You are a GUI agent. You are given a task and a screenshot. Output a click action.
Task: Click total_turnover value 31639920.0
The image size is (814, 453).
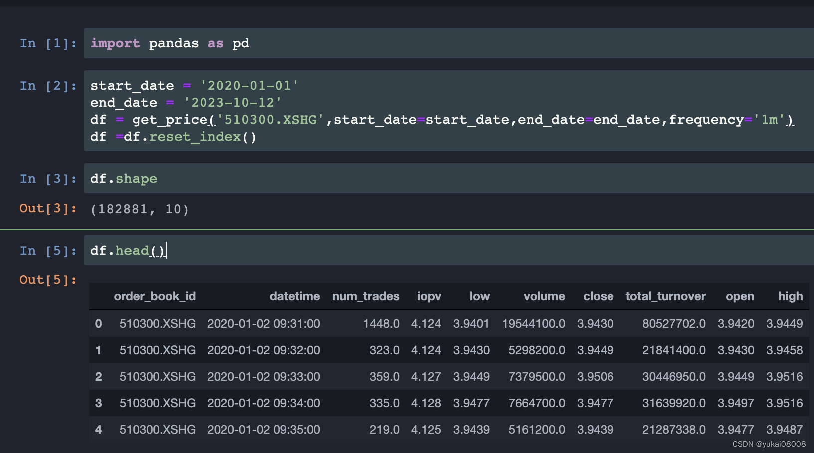pyautogui.click(x=674, y=403)
